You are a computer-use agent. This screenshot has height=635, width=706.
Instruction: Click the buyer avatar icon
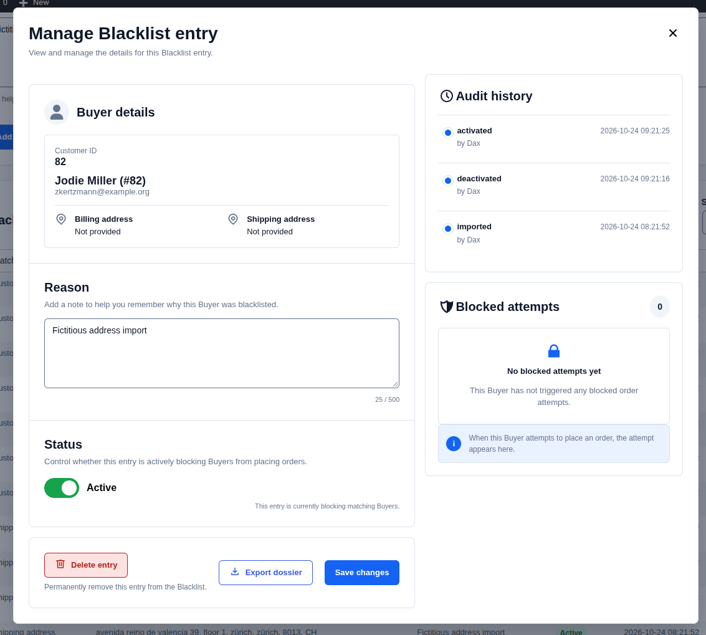click(57, 112)
